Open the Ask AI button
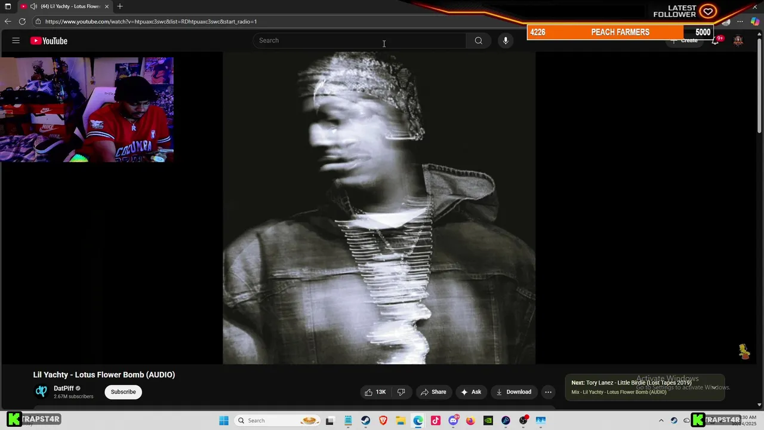The image size is (764, 430). point(471,392)
